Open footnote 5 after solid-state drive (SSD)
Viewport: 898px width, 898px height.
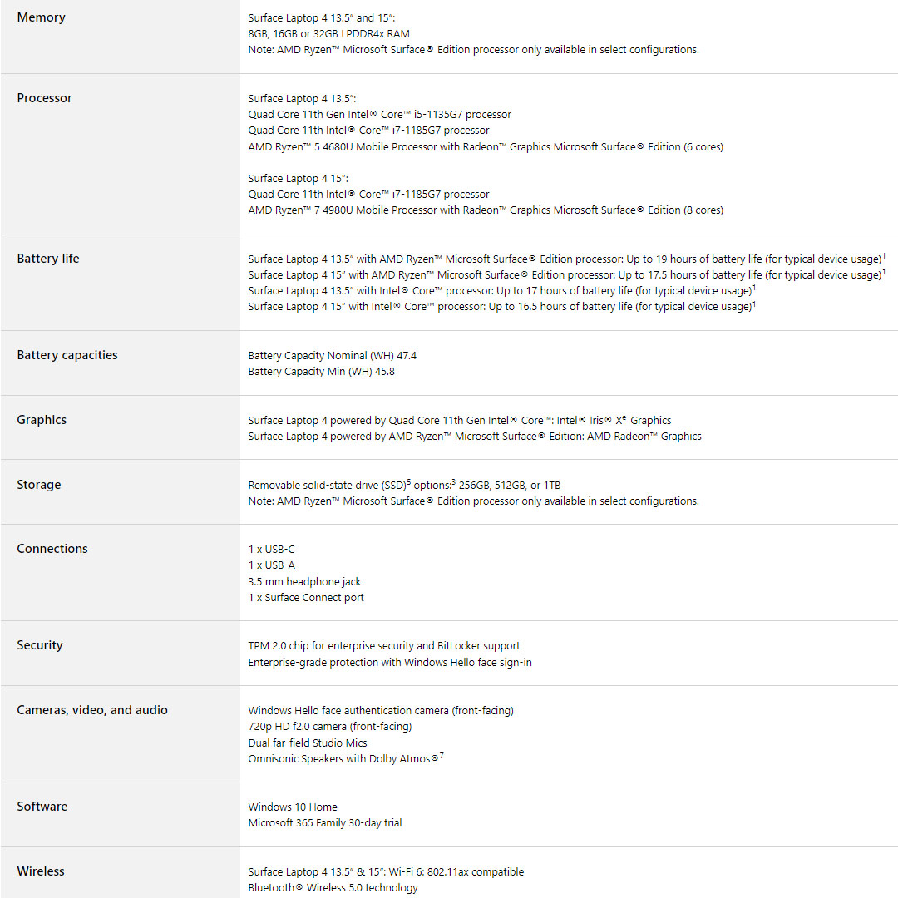[410, 481]
